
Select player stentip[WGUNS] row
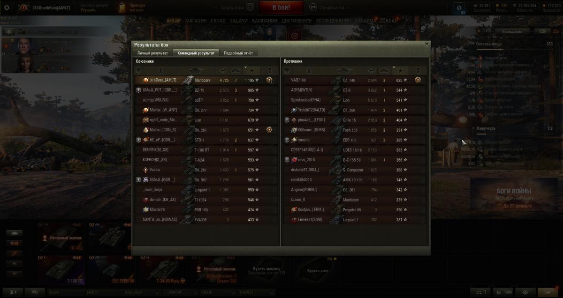point(207,100)
